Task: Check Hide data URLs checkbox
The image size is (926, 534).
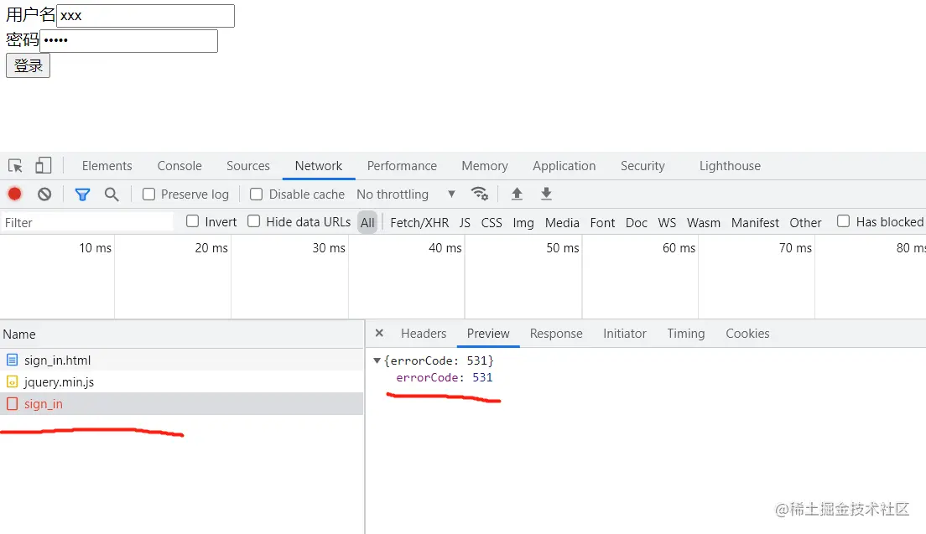Action: [254, 221]
